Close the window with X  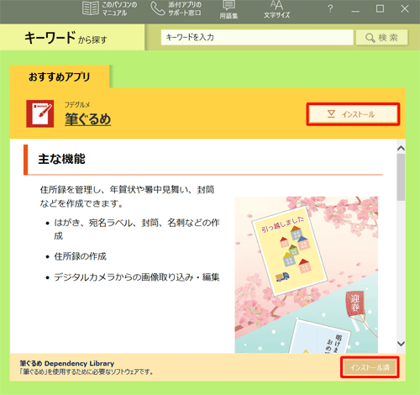(405, 8)
